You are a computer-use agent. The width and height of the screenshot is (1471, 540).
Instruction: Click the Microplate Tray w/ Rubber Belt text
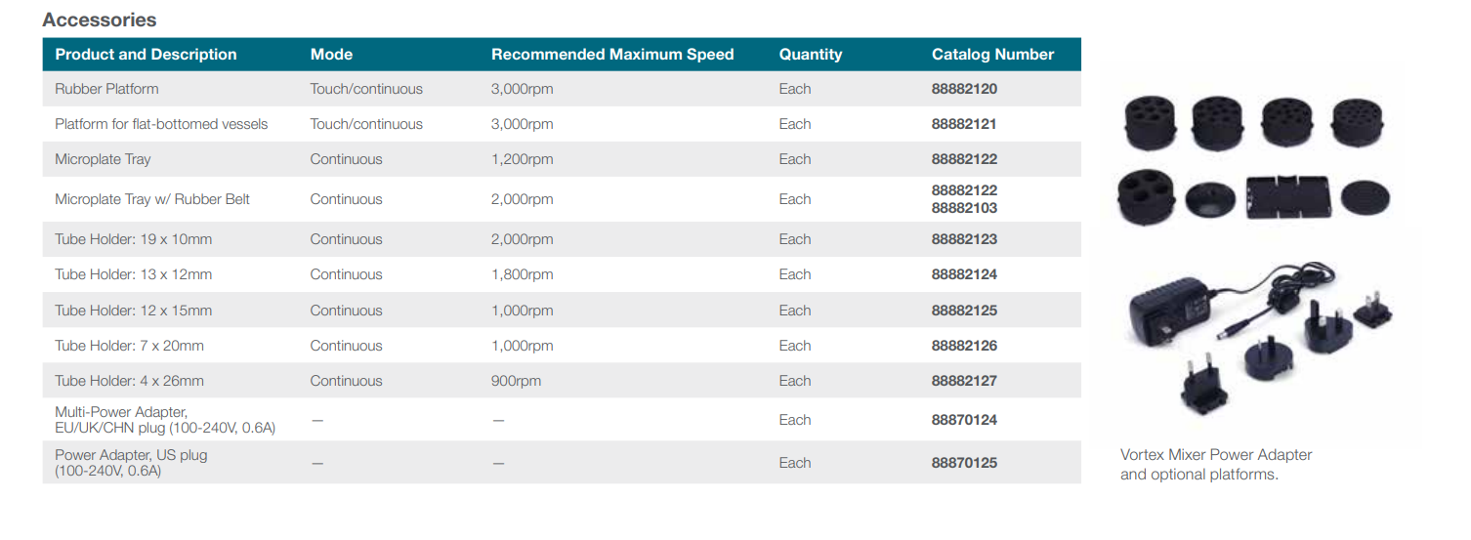click(x=152, y=199)
